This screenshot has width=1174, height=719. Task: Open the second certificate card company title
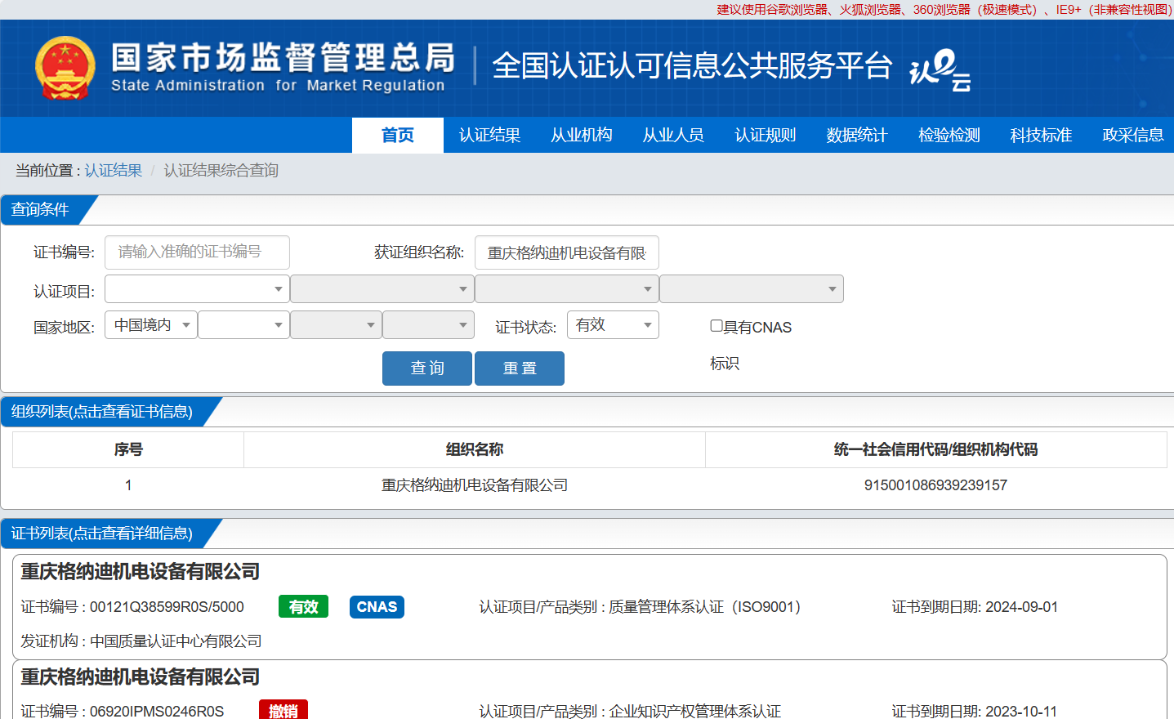140,677
